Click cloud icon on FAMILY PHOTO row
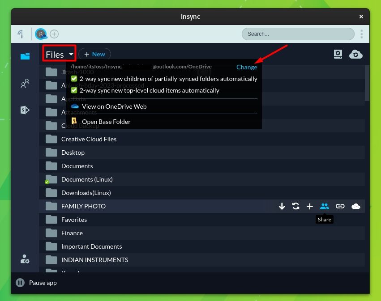 point(356,207)
